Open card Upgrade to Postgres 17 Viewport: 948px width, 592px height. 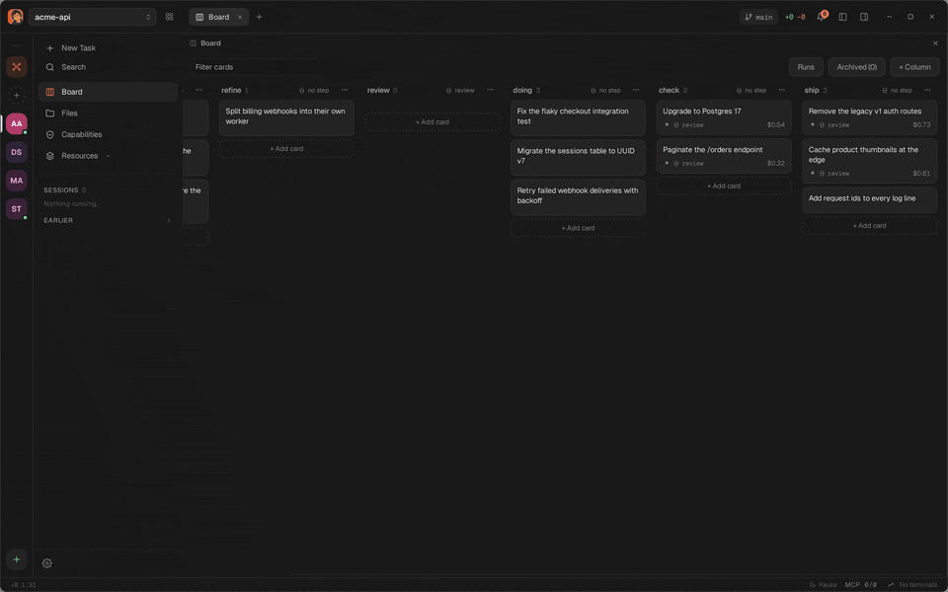[x=724, y=117]
